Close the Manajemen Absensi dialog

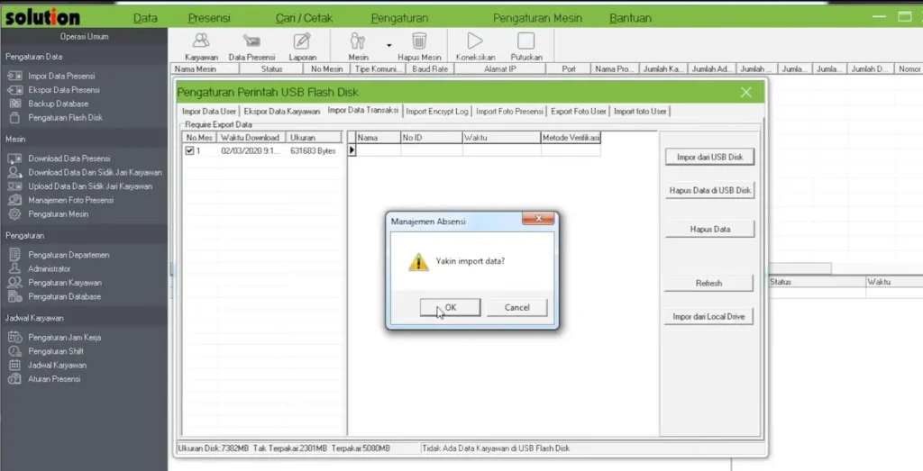coord(538,219)
